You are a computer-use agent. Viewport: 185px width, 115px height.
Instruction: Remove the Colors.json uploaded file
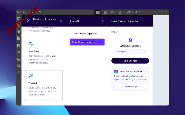point(144,51)
